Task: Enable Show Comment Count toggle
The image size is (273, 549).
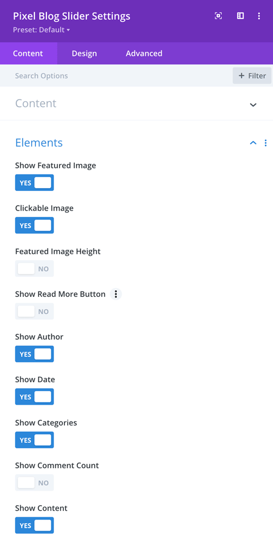Action: pos(34,482)
